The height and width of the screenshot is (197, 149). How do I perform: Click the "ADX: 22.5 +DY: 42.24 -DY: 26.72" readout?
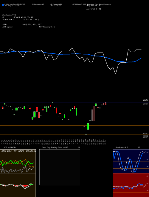coord(18,151)
